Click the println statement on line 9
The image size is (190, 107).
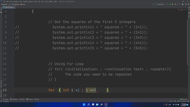[100, 38]
